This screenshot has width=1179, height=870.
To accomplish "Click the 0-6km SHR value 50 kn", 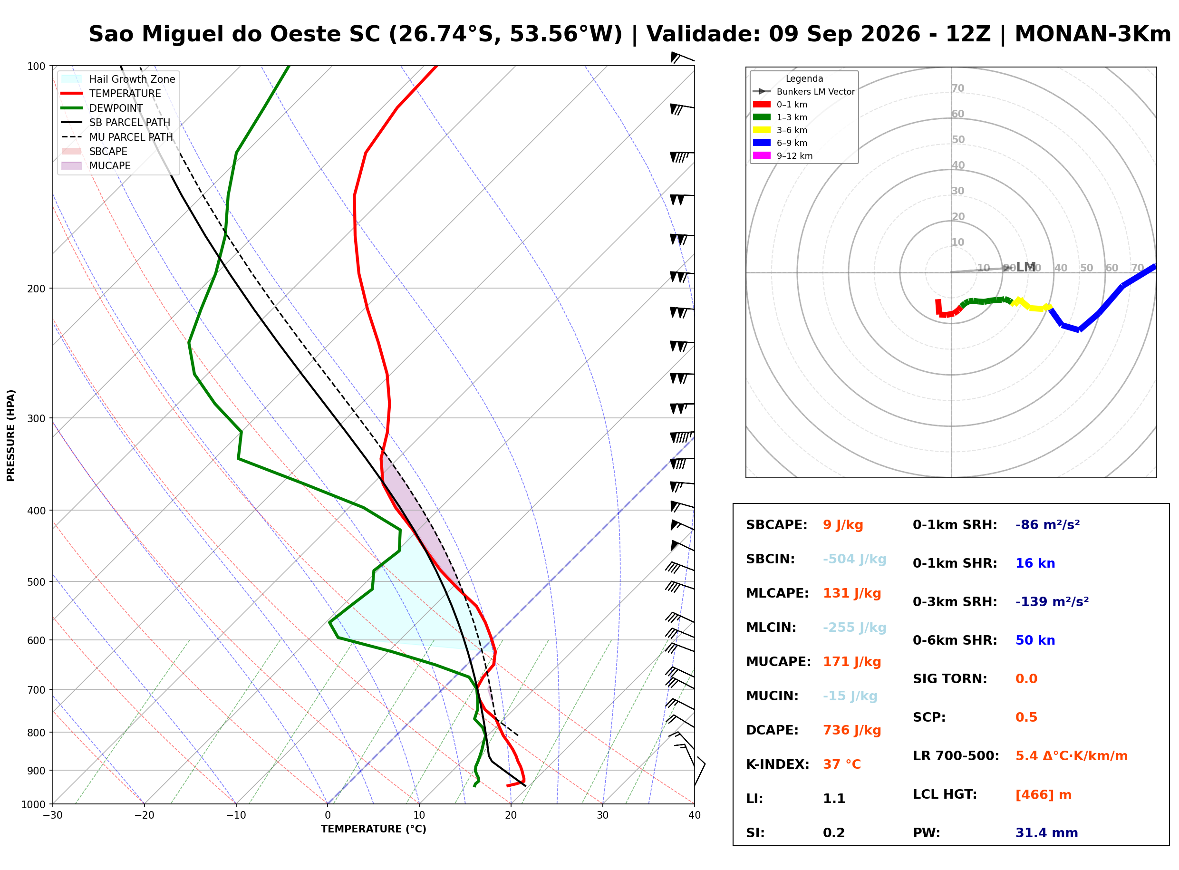I will click(x=1036, y=640).
